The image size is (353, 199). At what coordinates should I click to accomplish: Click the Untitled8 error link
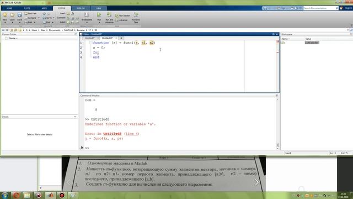112,134
